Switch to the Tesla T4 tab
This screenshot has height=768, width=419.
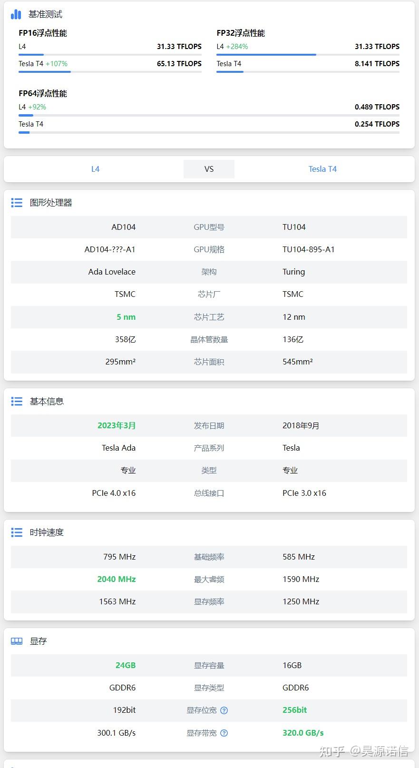pyautogui.click(x=322, y=169)
